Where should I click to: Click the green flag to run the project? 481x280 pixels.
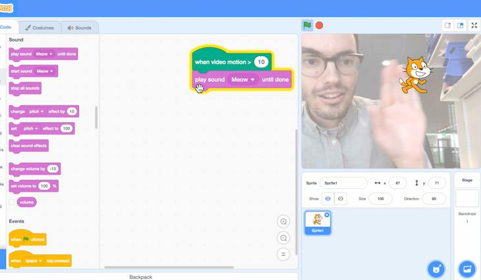307,26
